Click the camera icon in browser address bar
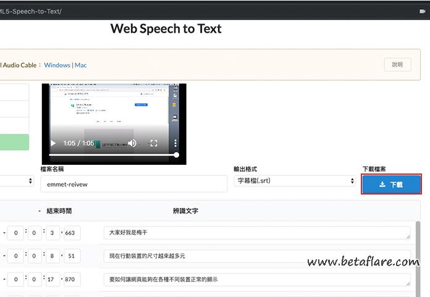 point(423,11)
